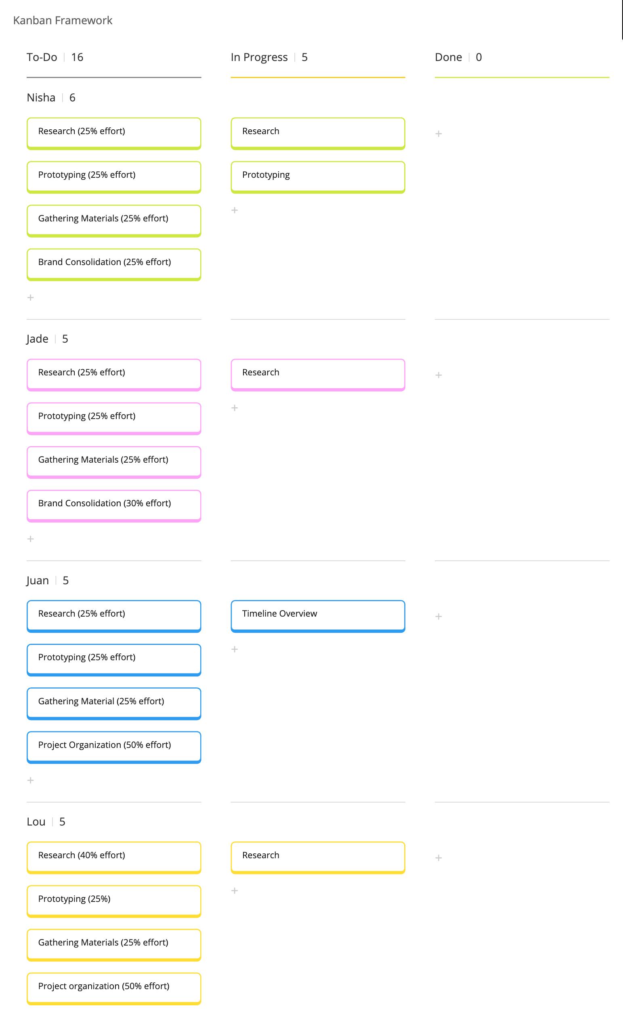Viewport: 623px width, 1013px height.
Task: Add a card to Jade's In Progress list
Action: point(235,408)
